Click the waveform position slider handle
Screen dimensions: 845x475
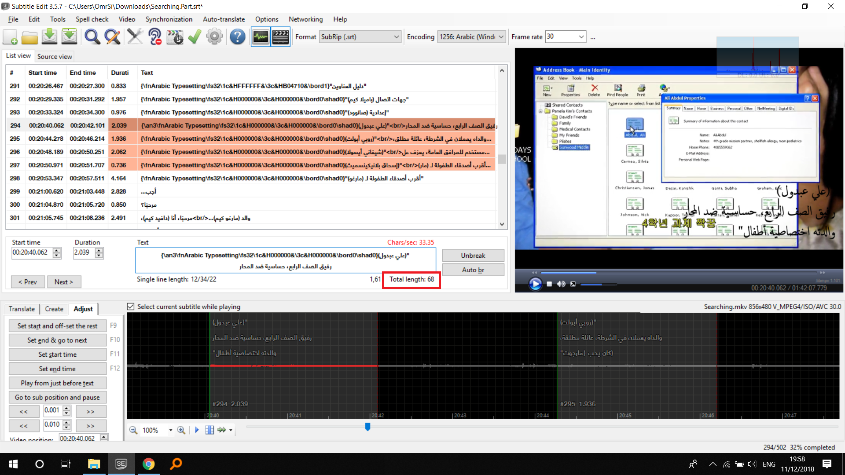(368, 427)
